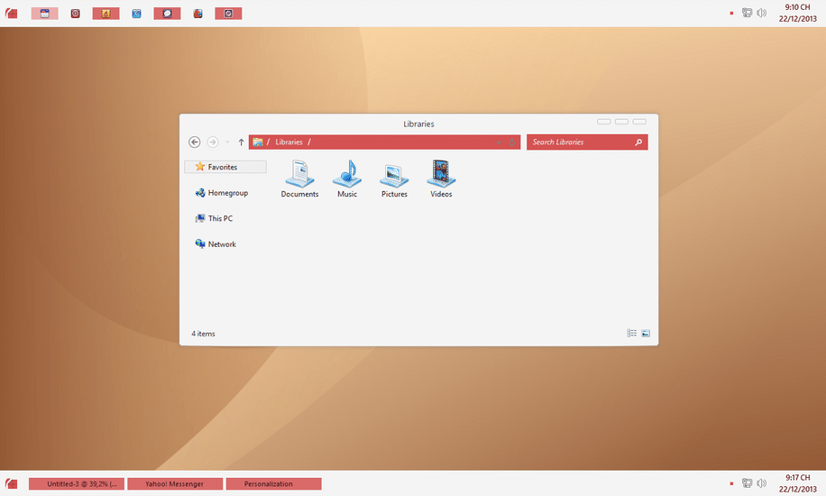Open the Music library

pyautogui.click(x=347, y=178)
